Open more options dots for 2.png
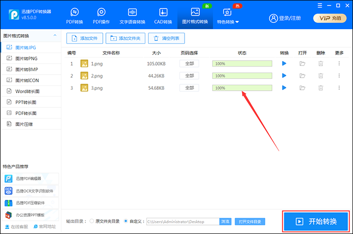The width and height of the screenshot is (353, 234). (x=339, y=76)
